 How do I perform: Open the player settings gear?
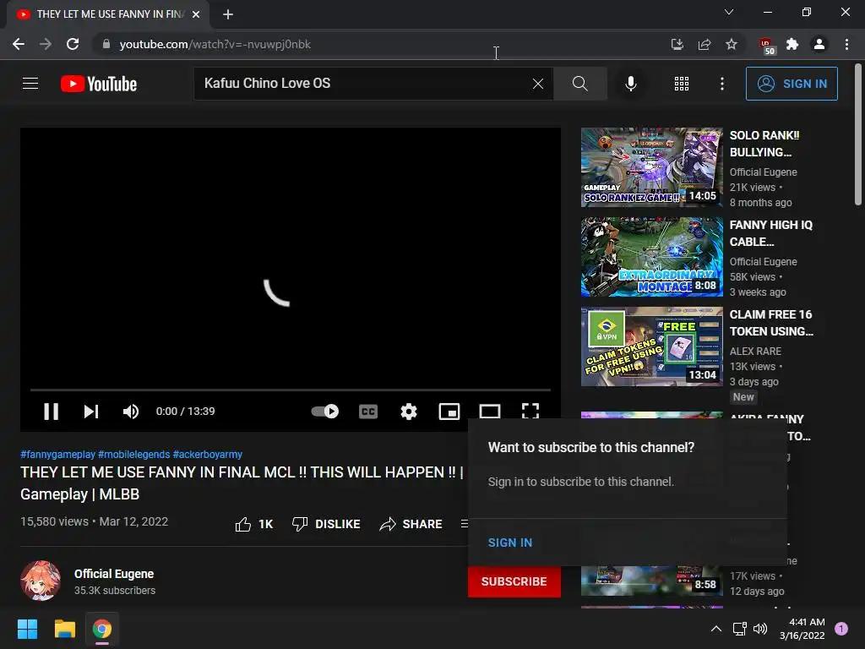[x=408, y=412]
